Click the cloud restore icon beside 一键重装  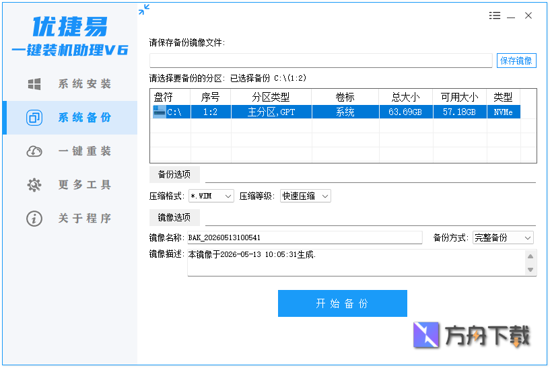34,151
